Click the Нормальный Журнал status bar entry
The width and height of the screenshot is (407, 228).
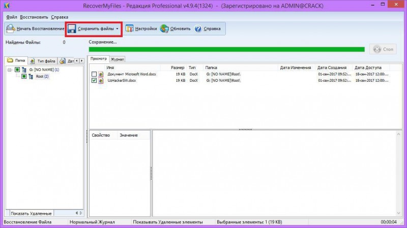[92, 222]
